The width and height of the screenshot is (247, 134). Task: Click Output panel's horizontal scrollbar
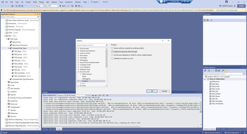pos(92,127)
